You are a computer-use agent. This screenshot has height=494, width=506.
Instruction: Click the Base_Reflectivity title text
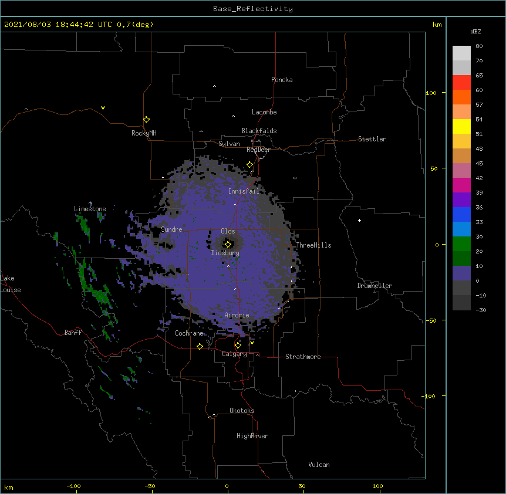[253, 9]
